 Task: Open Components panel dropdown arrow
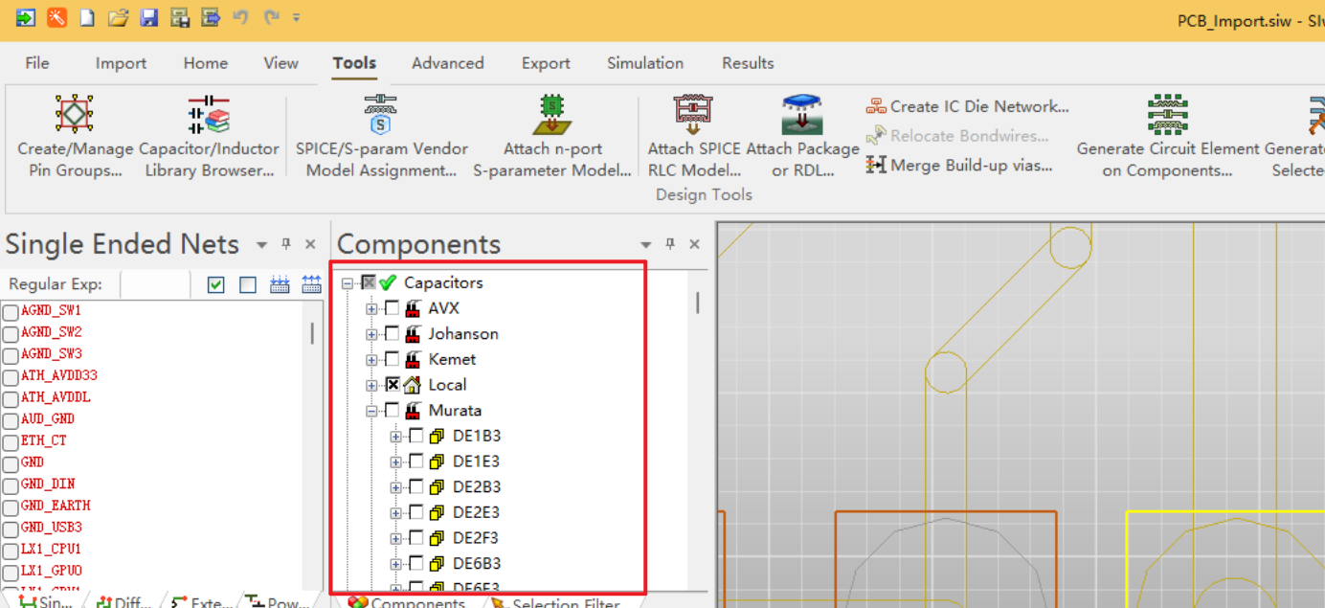click(646, 245)
